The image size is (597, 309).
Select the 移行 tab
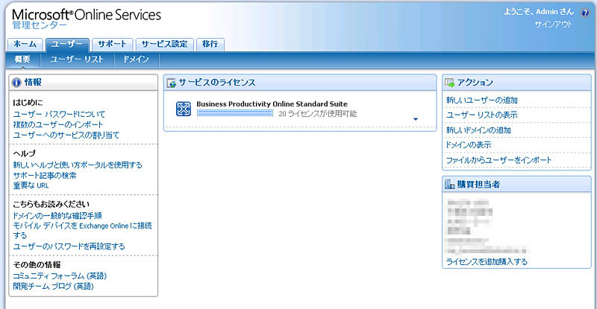(x=210, y=44)
